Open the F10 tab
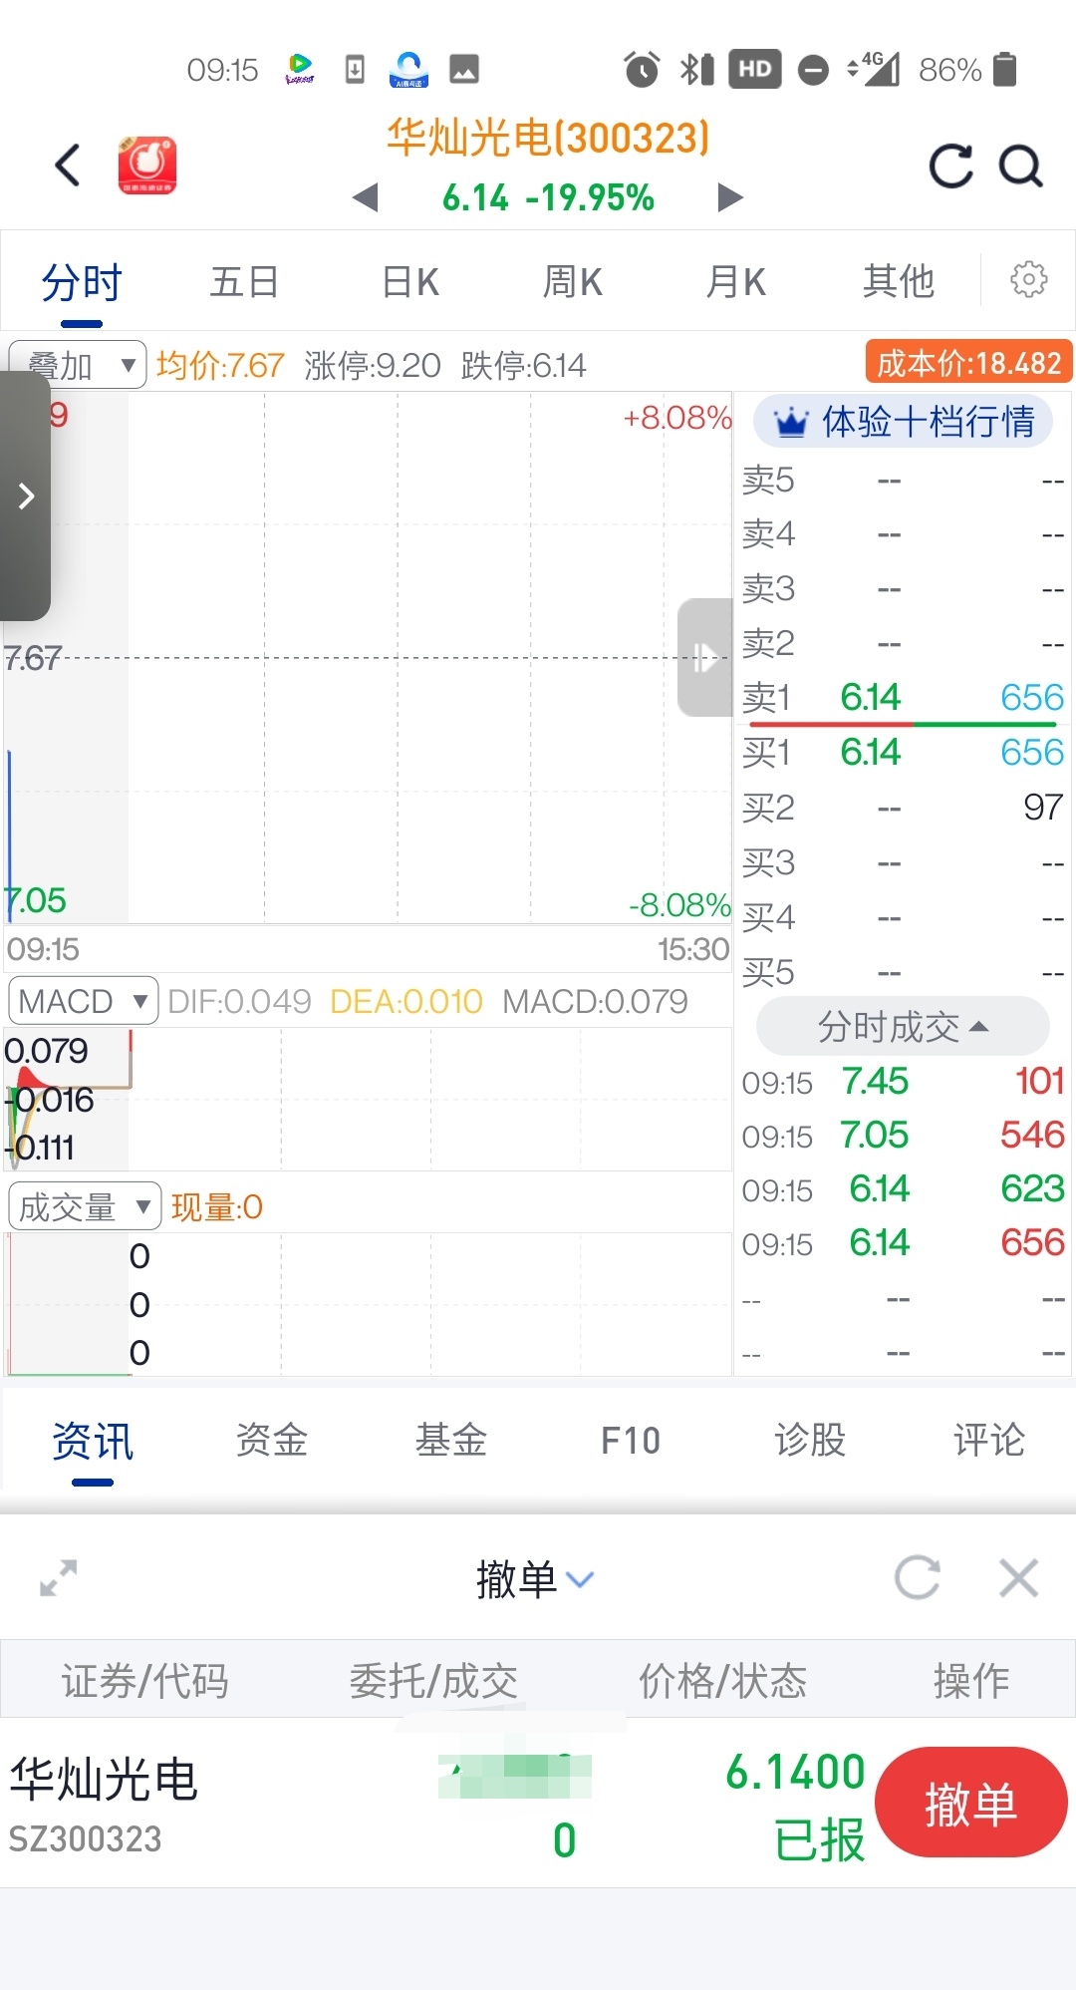This screenshot has height=1990, width=1076. (631, 1441)
